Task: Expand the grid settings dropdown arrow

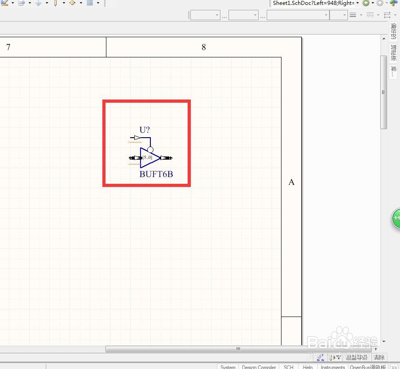Action: click(98, 3)
